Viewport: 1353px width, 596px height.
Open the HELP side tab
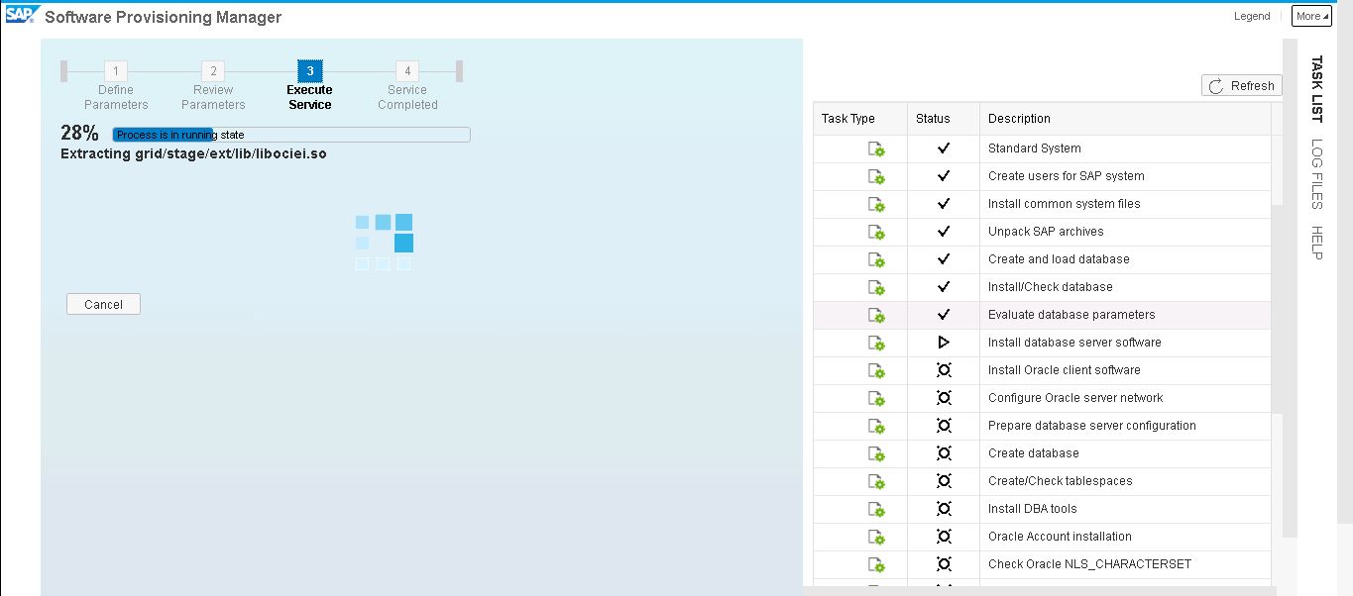click(1316, 243)
